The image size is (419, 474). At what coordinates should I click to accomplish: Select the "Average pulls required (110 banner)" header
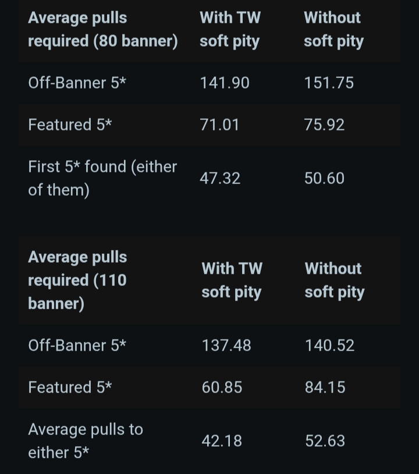point(77,280)
